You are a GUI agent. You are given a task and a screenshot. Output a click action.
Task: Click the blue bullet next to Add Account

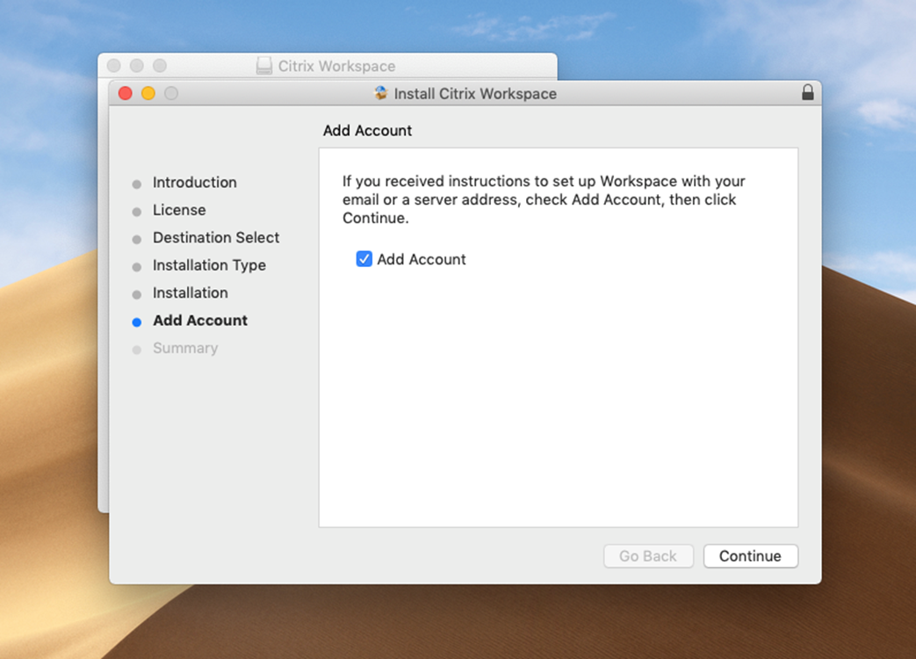137,322
